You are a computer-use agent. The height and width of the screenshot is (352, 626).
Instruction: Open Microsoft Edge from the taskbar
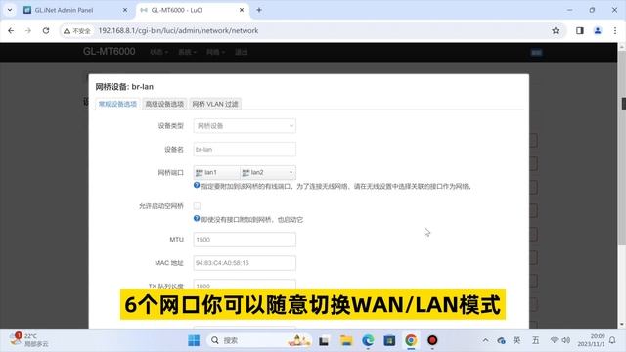pyautogui.click(x=368, y=340)
